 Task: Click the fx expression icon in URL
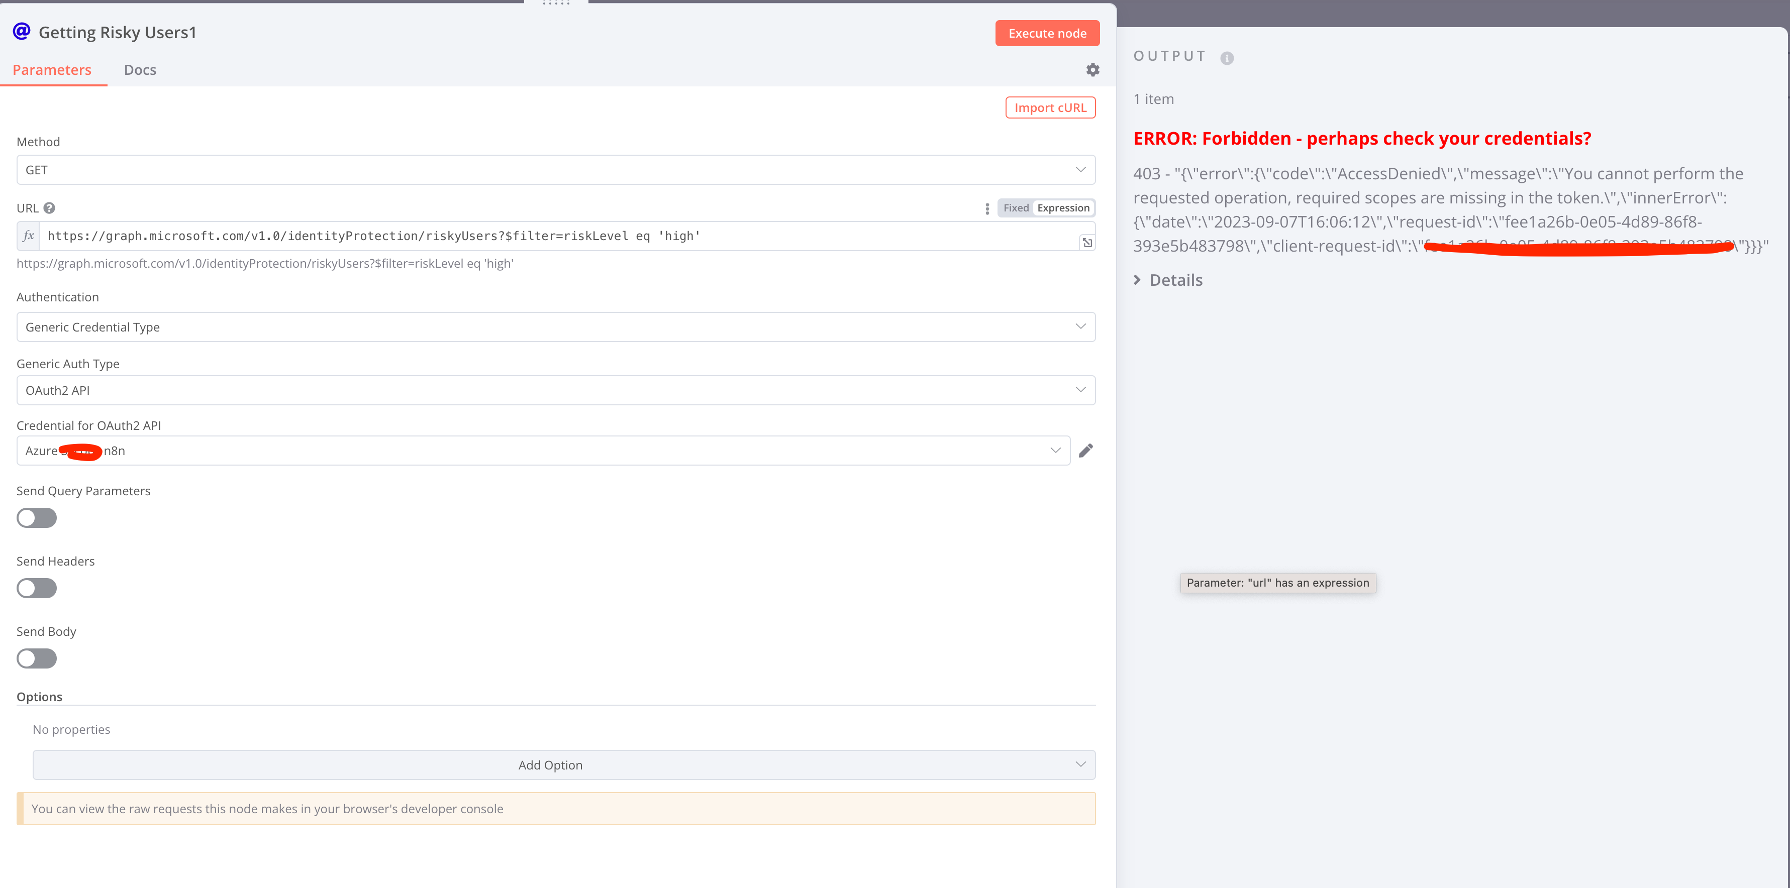(x=29, y=236)
